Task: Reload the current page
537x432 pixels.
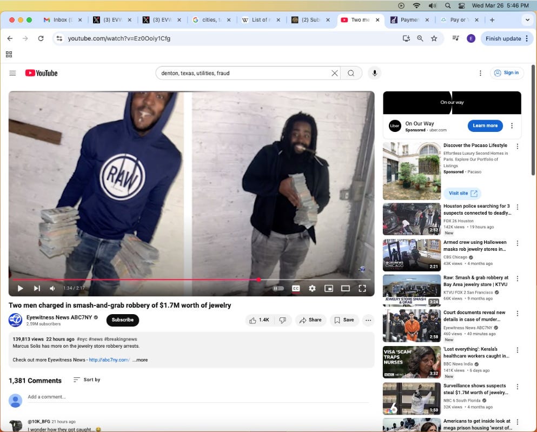Action: (x=41, y=38)
